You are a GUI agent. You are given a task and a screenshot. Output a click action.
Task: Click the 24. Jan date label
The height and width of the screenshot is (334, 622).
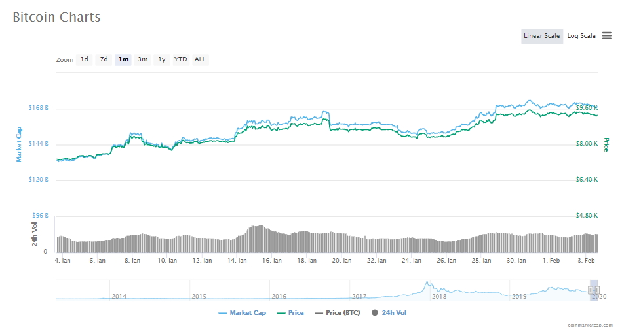coord(412,261)
